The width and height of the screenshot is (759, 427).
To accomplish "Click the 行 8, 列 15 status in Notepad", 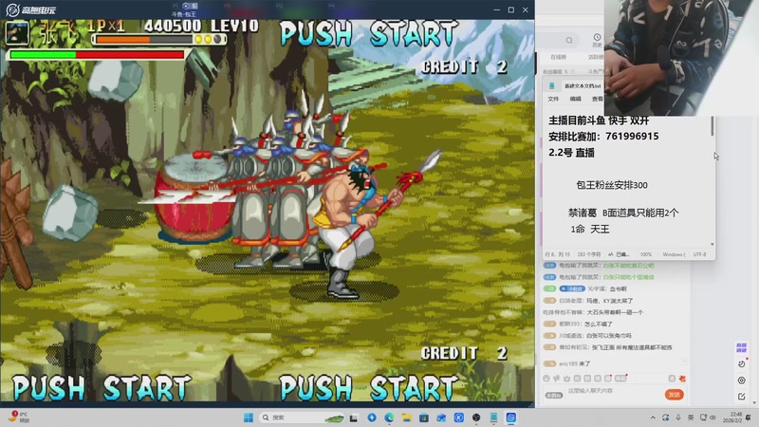I will [x=557, y=254].
